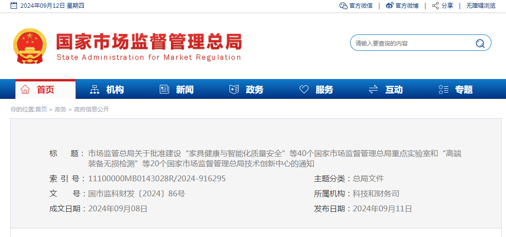This screenshot has width=506, height=237.
Task: Click 发布日期 value 2024年09月11日
Action: coord(383,209)
